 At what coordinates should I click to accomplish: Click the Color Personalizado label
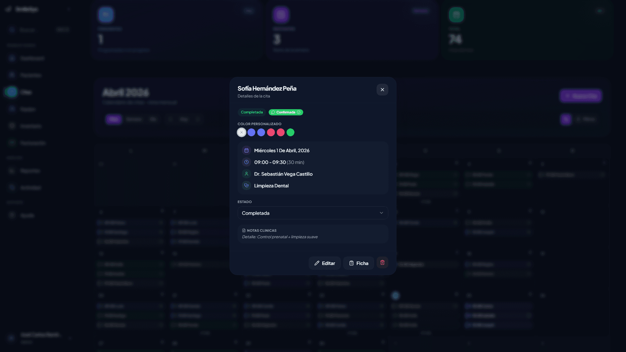click(x=259, y=124)
